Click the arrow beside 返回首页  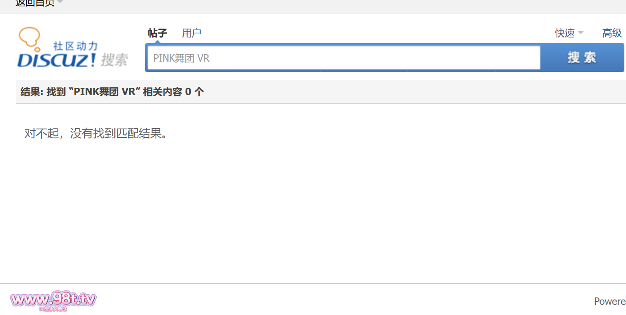coord(60,2)
